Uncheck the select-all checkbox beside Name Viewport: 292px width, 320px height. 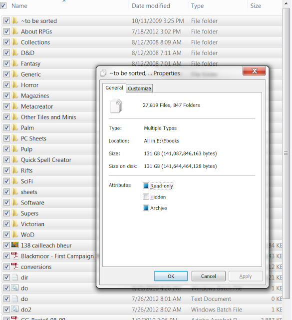click(x=3, y=5)
